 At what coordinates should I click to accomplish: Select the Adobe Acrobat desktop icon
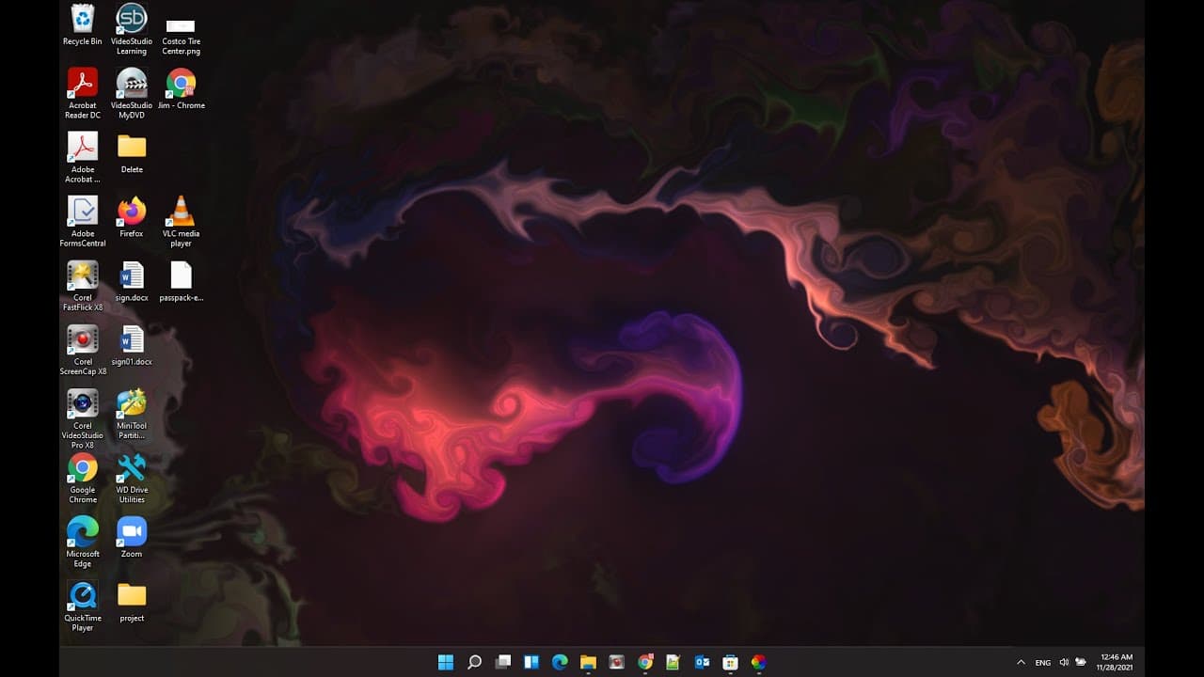pos(83,157)
